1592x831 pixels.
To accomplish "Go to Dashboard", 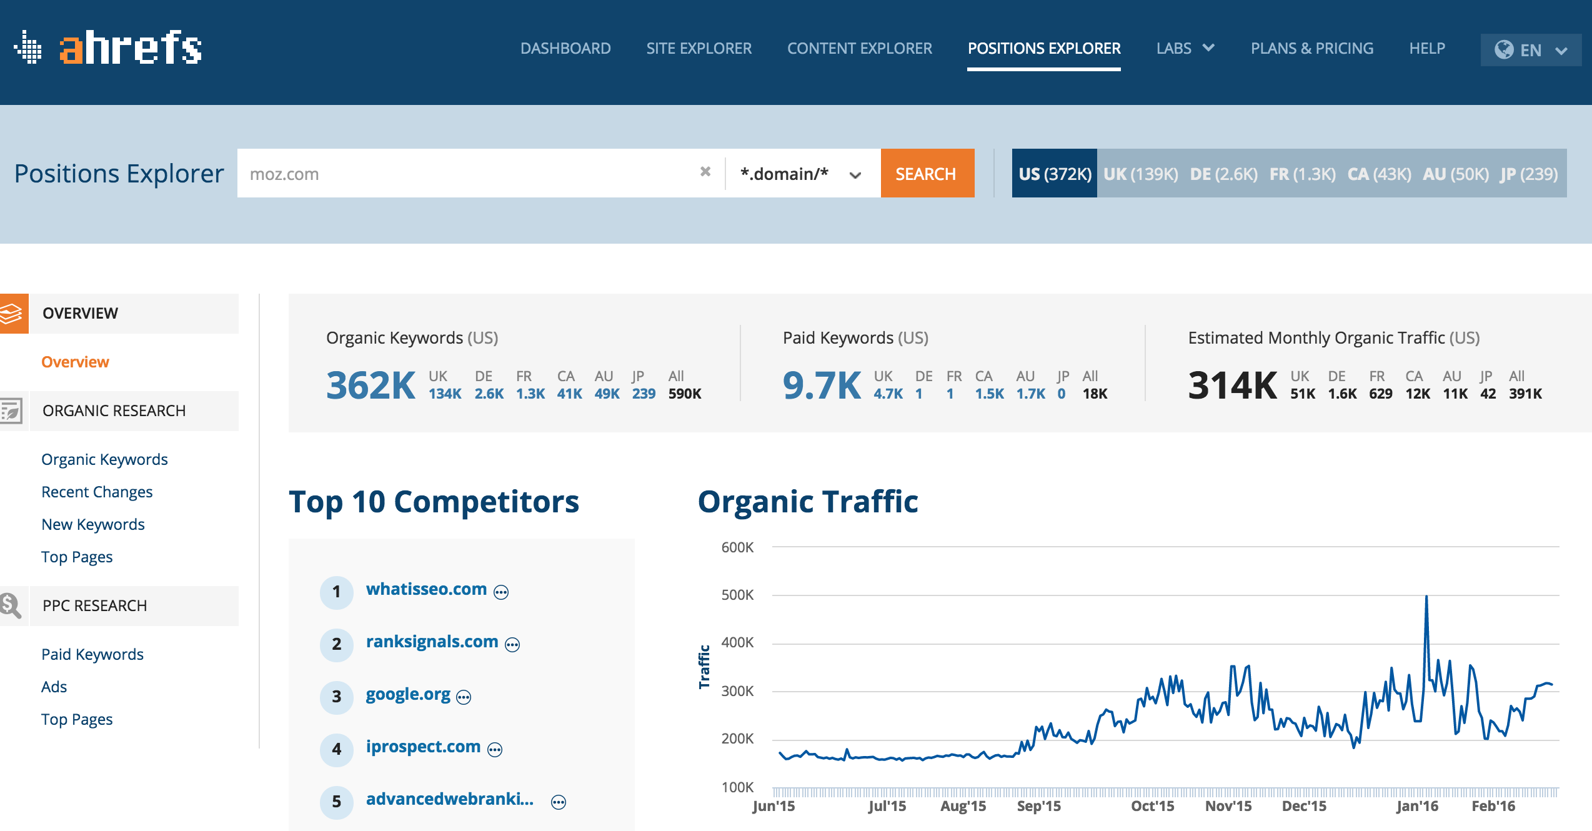I will point(565,48).
